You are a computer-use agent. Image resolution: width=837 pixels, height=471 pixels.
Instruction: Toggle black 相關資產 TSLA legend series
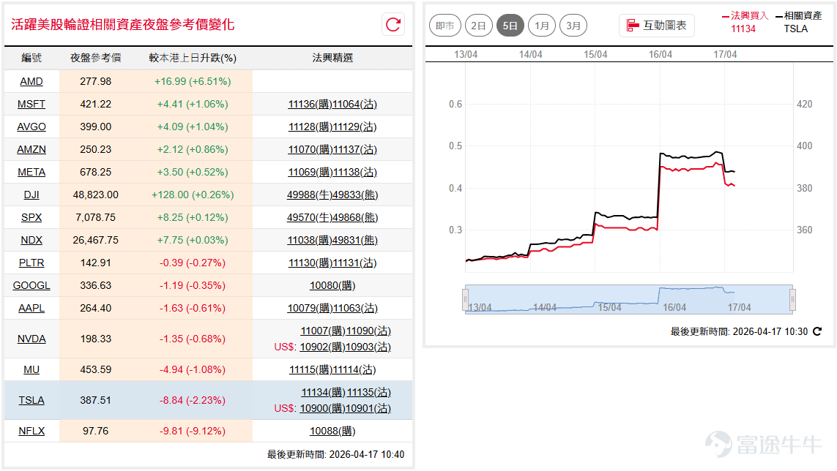point(799,22)
